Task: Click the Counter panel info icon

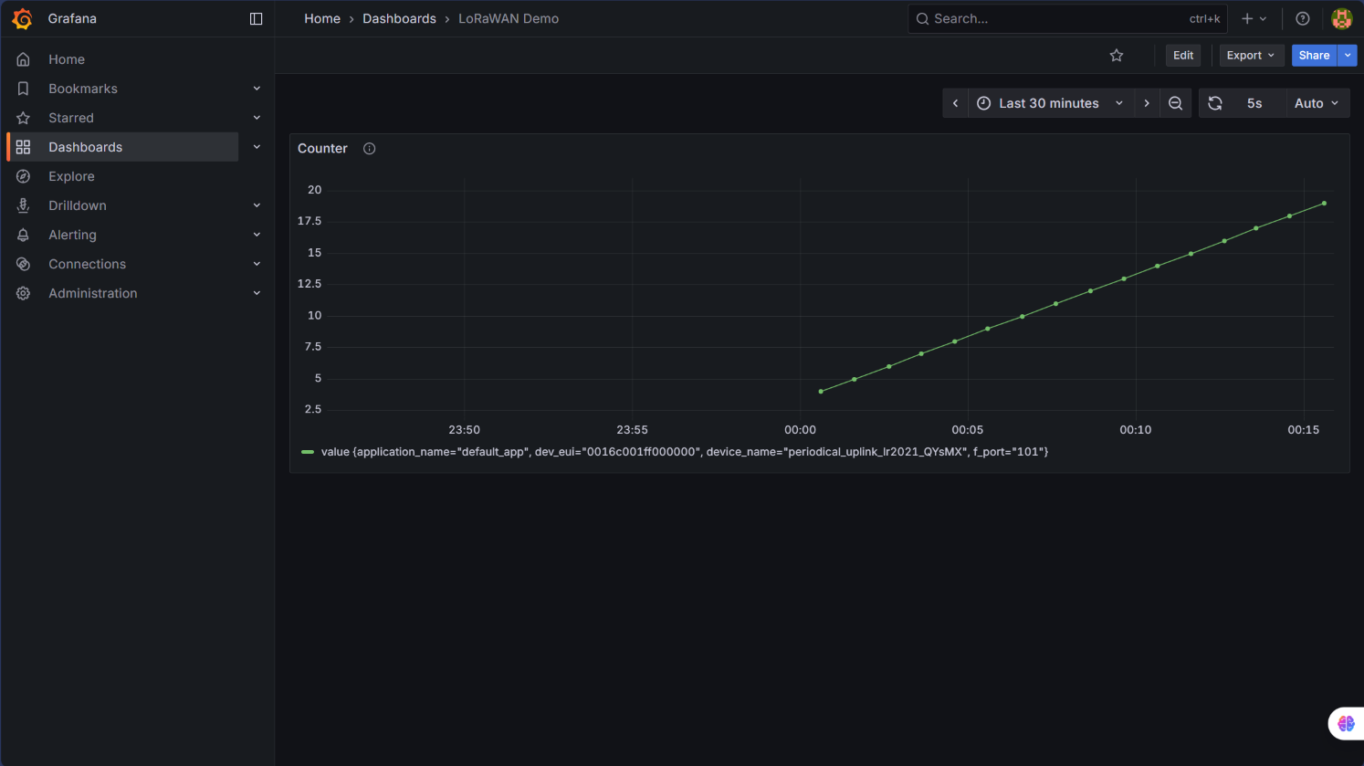Action: click(x=370, y=149)
